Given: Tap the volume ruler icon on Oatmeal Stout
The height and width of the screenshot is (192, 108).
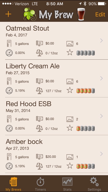Looking at the screenshot, I should (9, 44).
